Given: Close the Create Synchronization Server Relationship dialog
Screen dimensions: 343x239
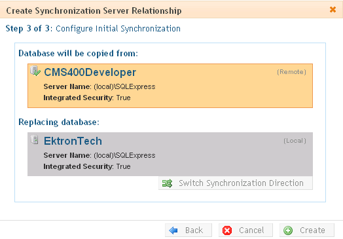Looking at the screenshot, I should click(x=333, y=9).
